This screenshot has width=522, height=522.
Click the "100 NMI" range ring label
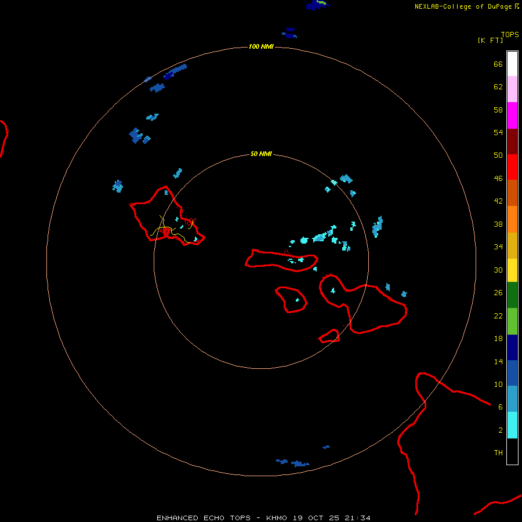(x=261, y=46)
